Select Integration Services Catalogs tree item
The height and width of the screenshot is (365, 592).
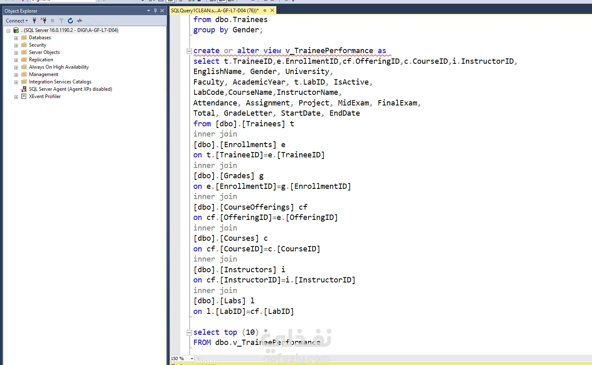60,82
